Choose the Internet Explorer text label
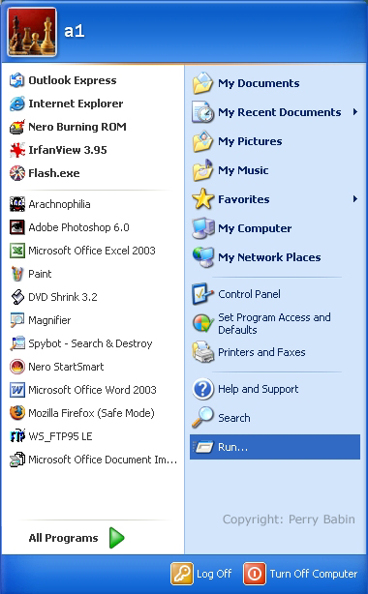The width and height of the screenshot is (368, 594). tap(76, 104)
